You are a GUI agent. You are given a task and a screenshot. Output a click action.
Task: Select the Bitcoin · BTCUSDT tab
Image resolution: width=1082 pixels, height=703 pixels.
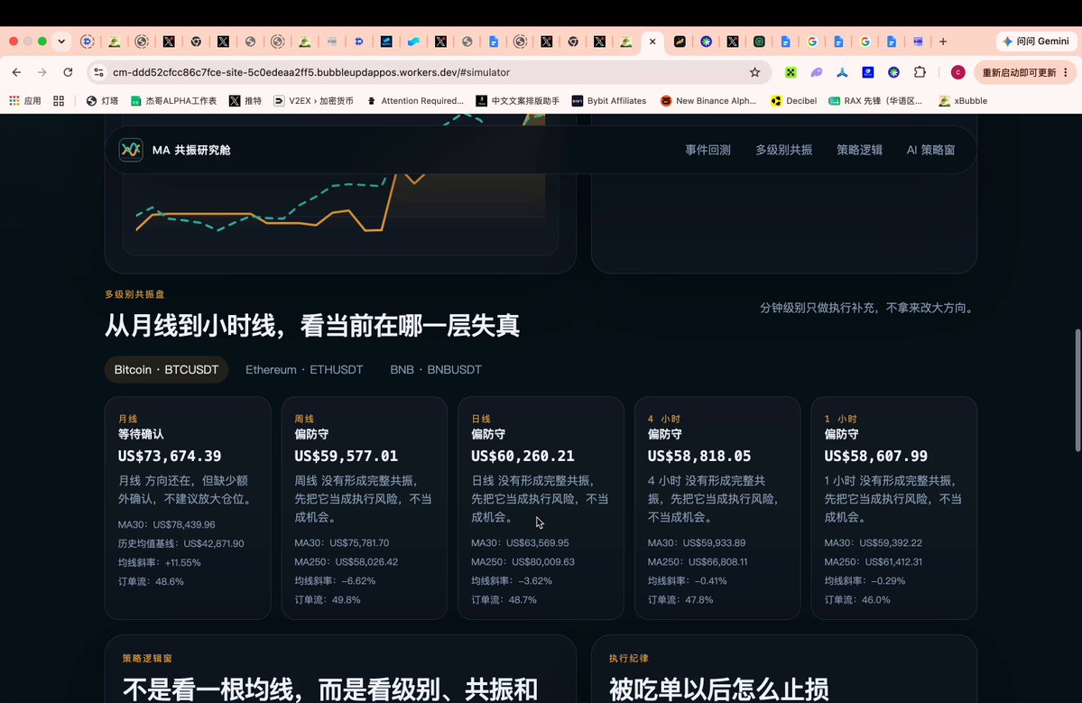(166, 370)
